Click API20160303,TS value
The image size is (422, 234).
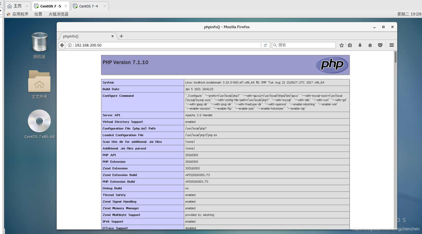(197, 182)
